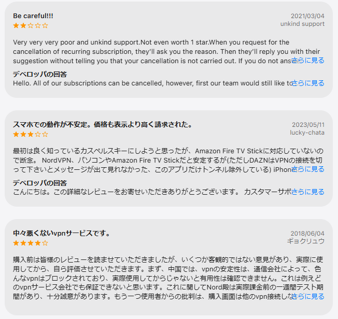Expand the "Be careful!!!" review text with さらに見る
The height and width of the screenshot is (319, 338).
point(308,61)
